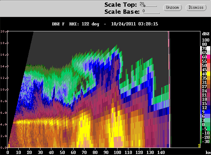
Task: Click the 'RHI: 122 deg' title text
Action: pyautogui.click(x=84, y=24)
